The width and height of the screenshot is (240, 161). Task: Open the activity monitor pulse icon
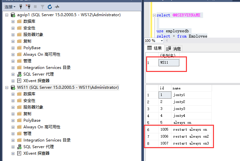(57, 6)
